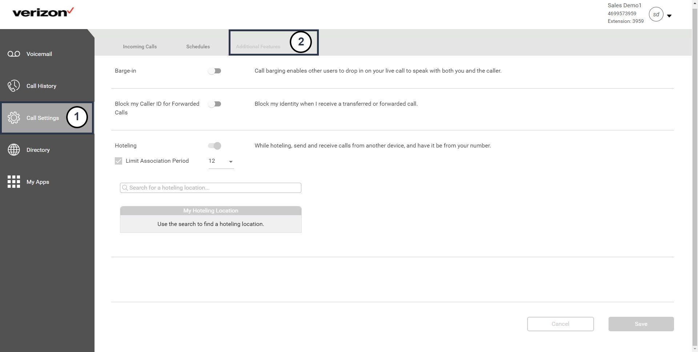Open the account menu arrow

tap(669, 16)
